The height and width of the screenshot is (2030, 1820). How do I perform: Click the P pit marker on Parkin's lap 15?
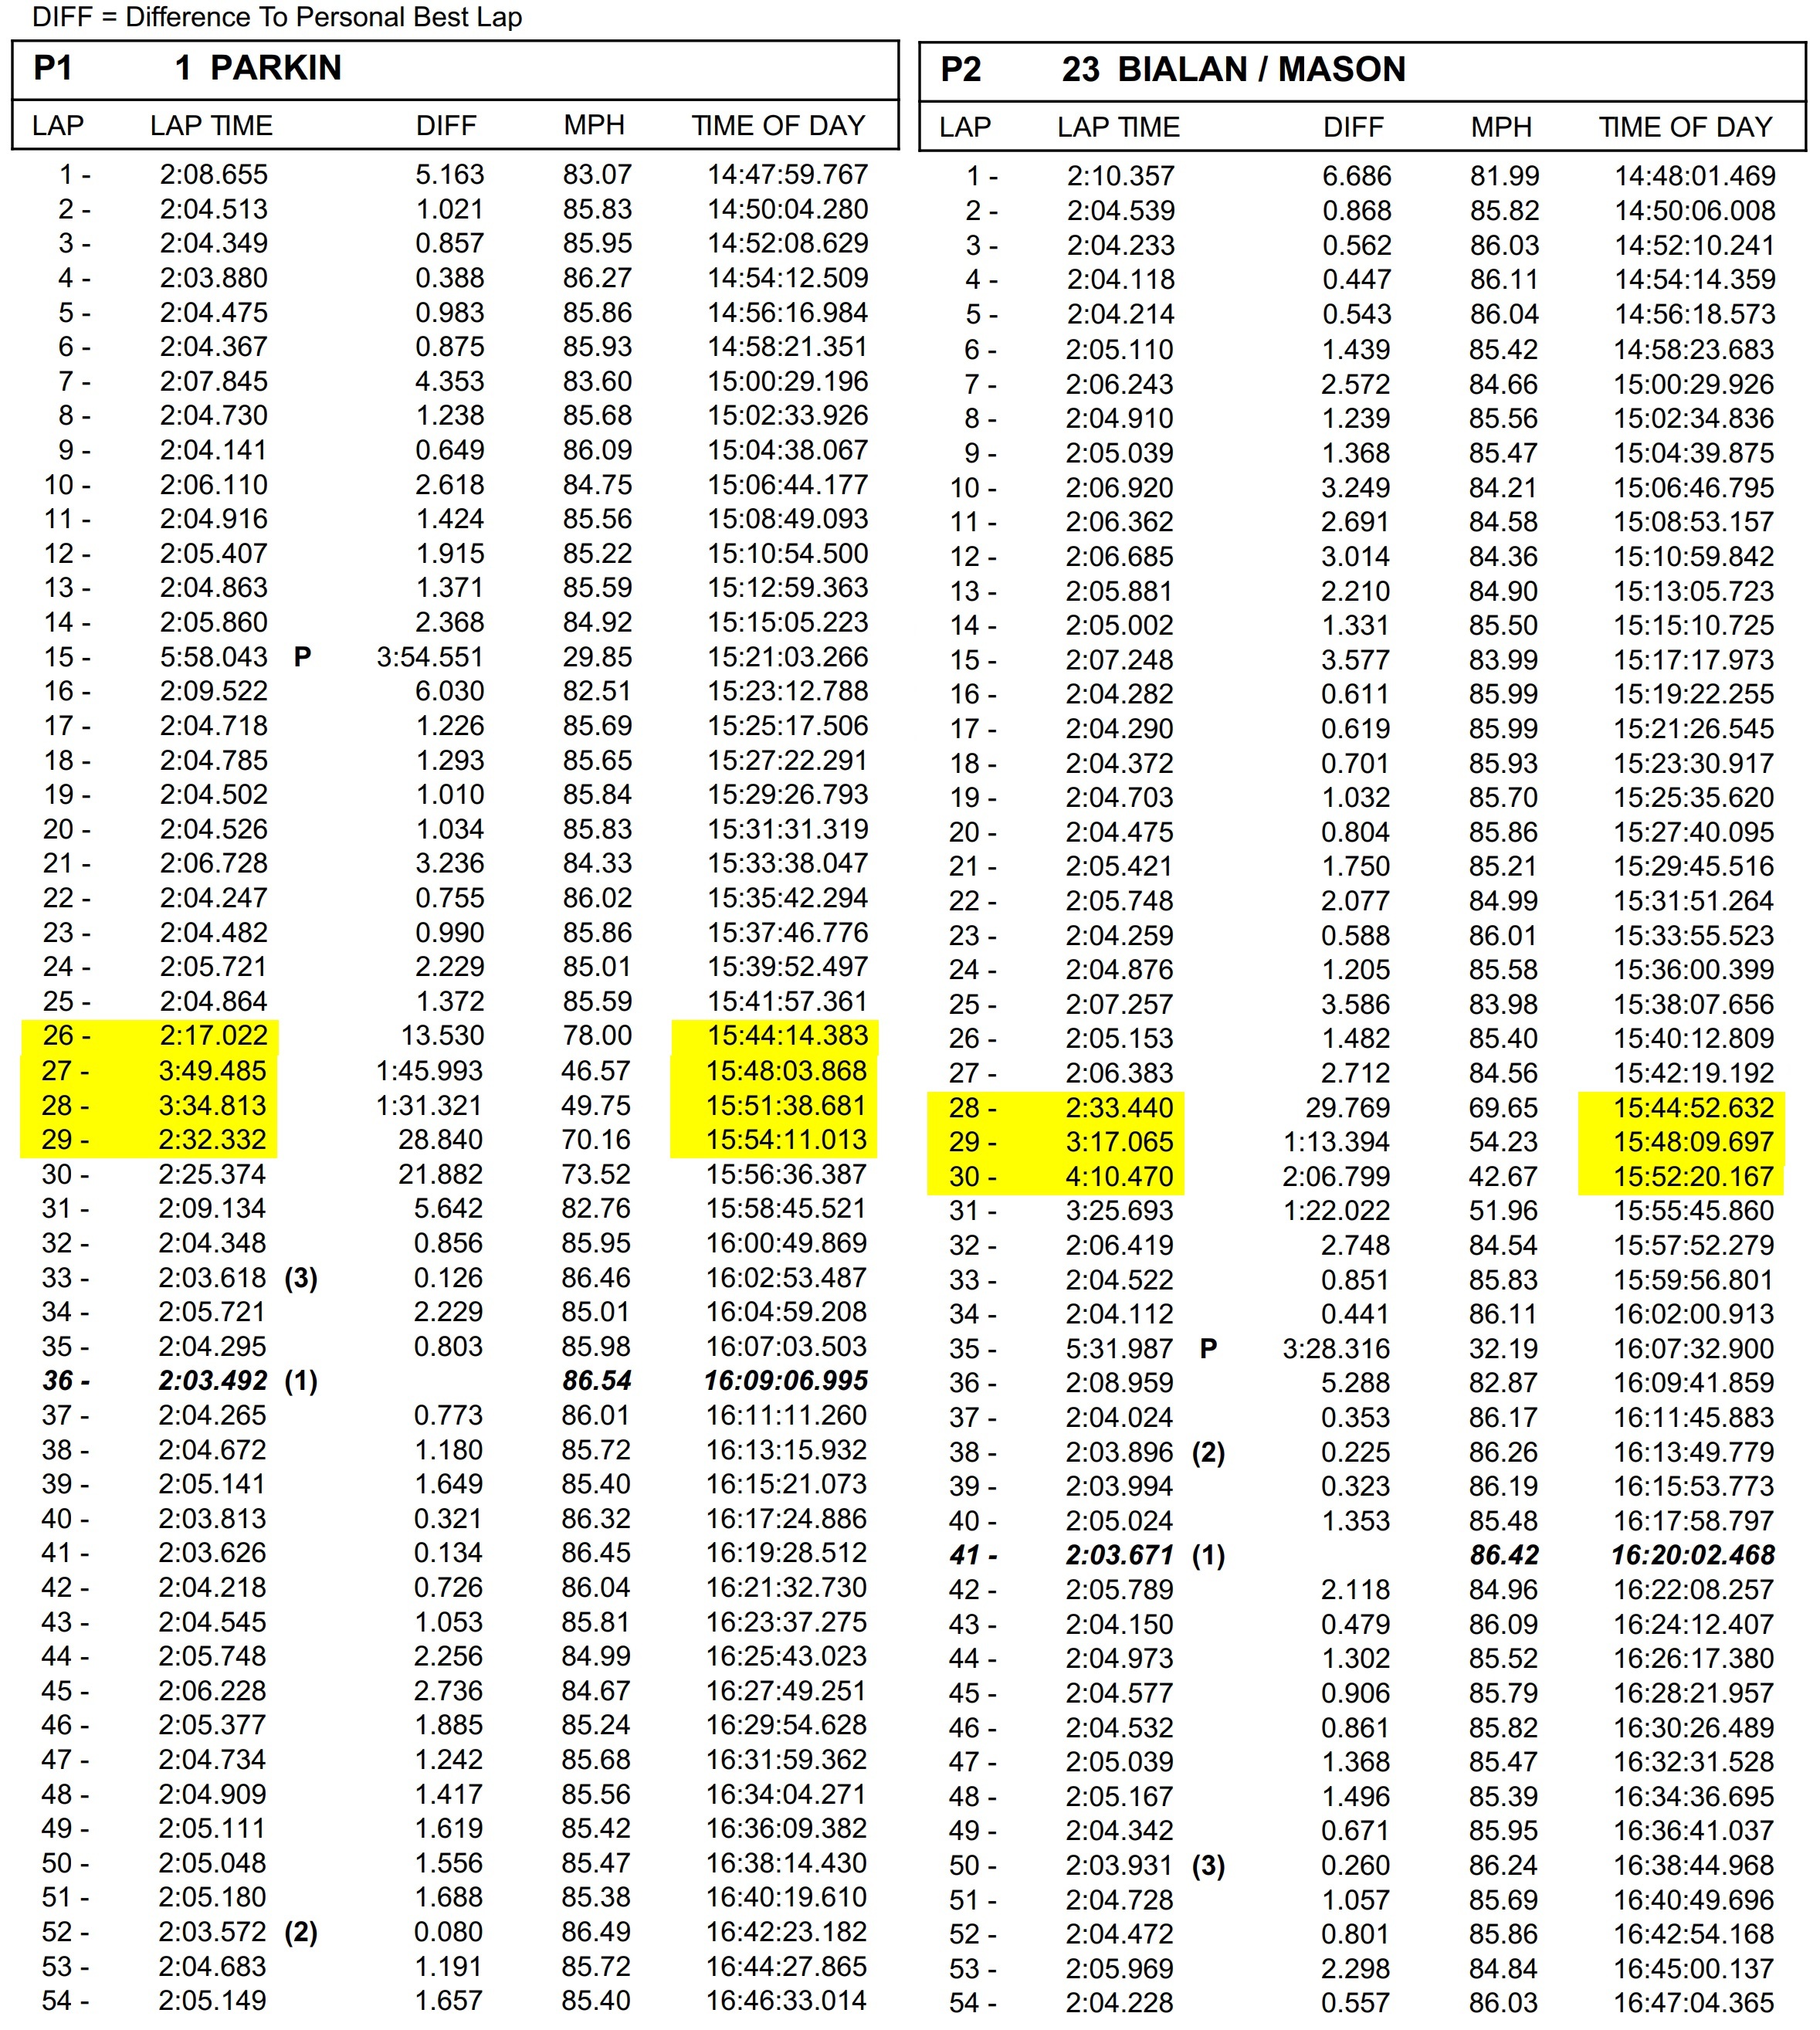(x=303, y=657)
